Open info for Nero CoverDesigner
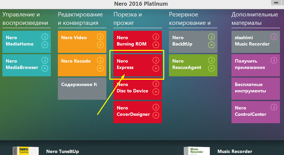This screenshot has height=155, width=284. pyautogui.click(x=156, y=107)
